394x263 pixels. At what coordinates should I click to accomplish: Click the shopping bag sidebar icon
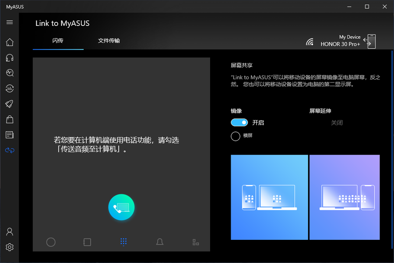tap(10, 119)
